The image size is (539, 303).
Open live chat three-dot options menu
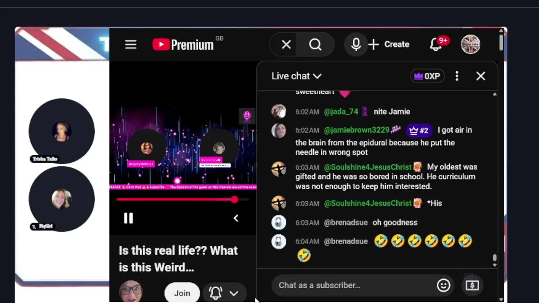pyautogui.click(x=457, y=76)
